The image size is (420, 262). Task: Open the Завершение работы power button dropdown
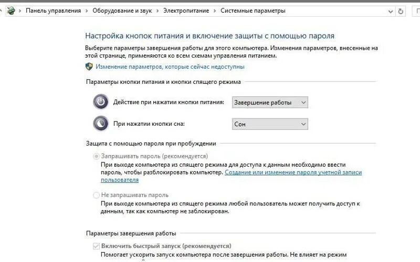pyautogui.click(x=270, y=102)
